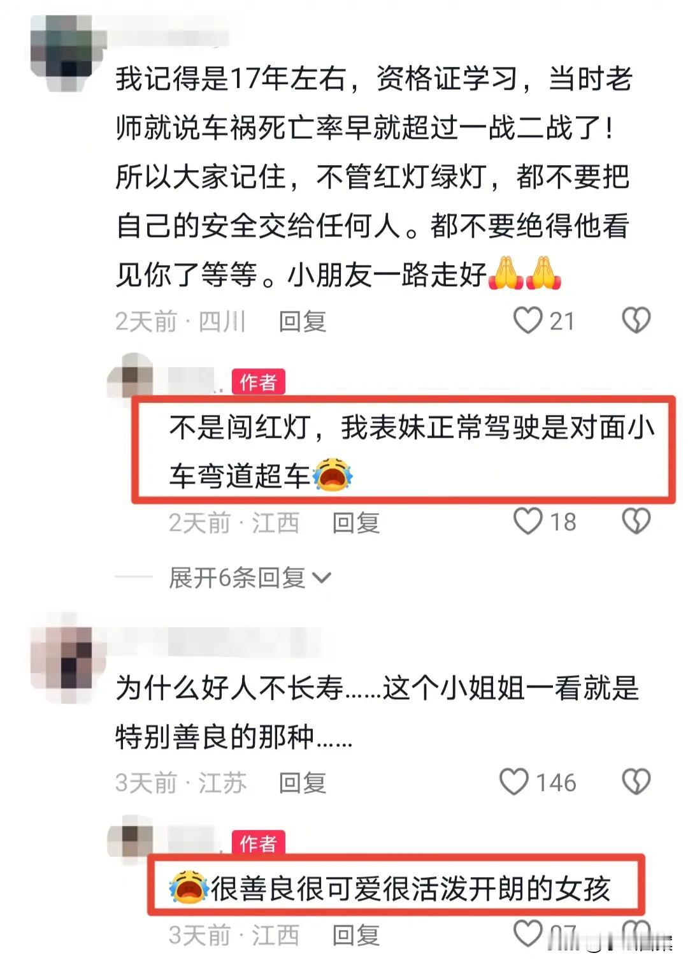This screenshot has width=688, height=967.
Task: Like the bottom author reply about 善良 girl
Action: click(x=528, y=933)
